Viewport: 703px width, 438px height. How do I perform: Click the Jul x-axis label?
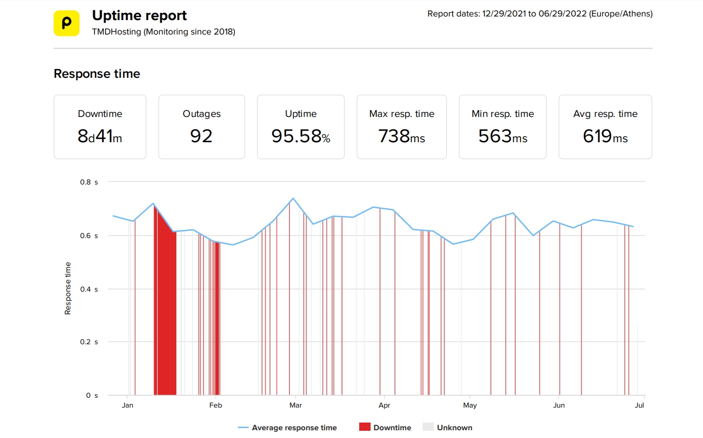(x=640, y=405)
